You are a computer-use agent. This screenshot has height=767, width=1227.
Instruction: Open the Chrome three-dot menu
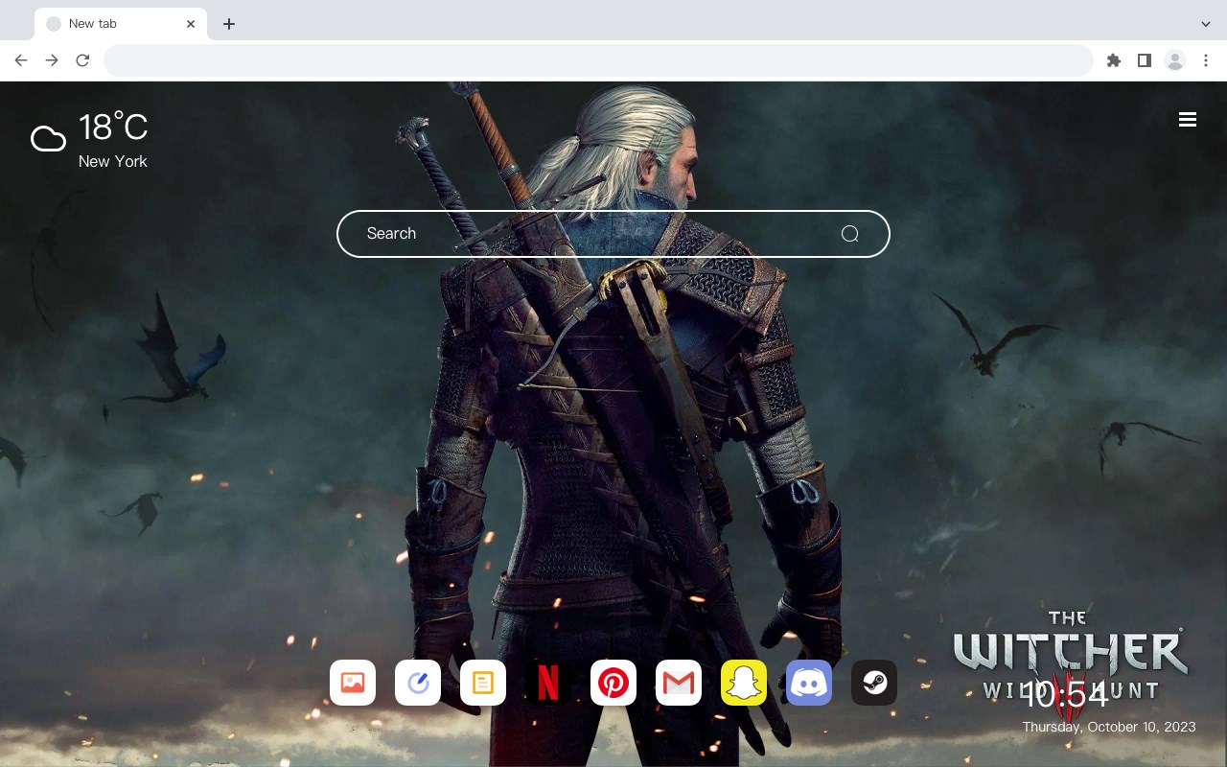coord(1206,60)
